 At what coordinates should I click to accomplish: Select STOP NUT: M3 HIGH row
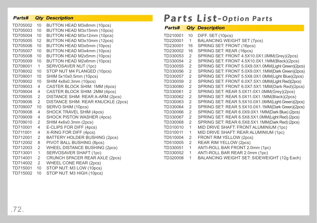(57, 173)
